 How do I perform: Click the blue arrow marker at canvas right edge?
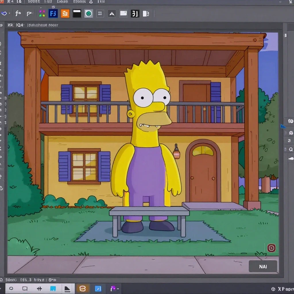click(x=283, y=127)
